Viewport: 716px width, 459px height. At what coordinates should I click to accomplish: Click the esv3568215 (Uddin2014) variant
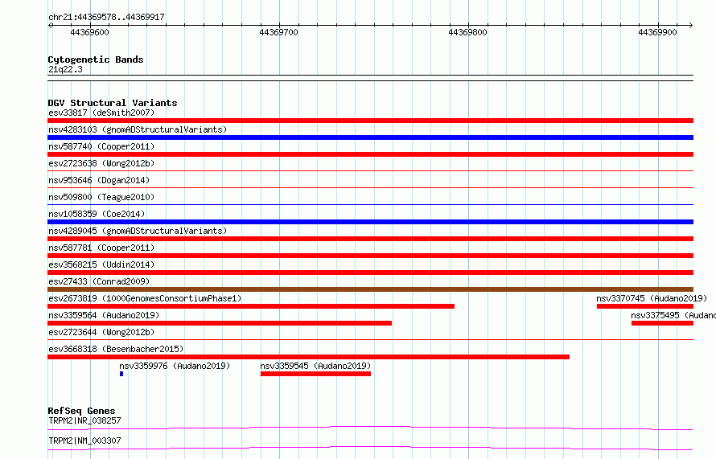point(101,264)
